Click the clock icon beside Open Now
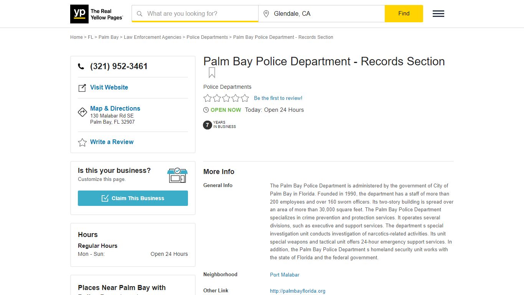524x295 pixels. (x=206, y=110)
